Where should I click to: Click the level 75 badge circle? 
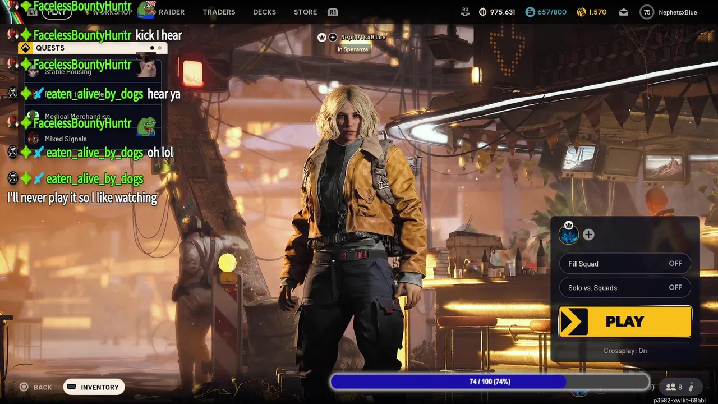coord(647,12)
